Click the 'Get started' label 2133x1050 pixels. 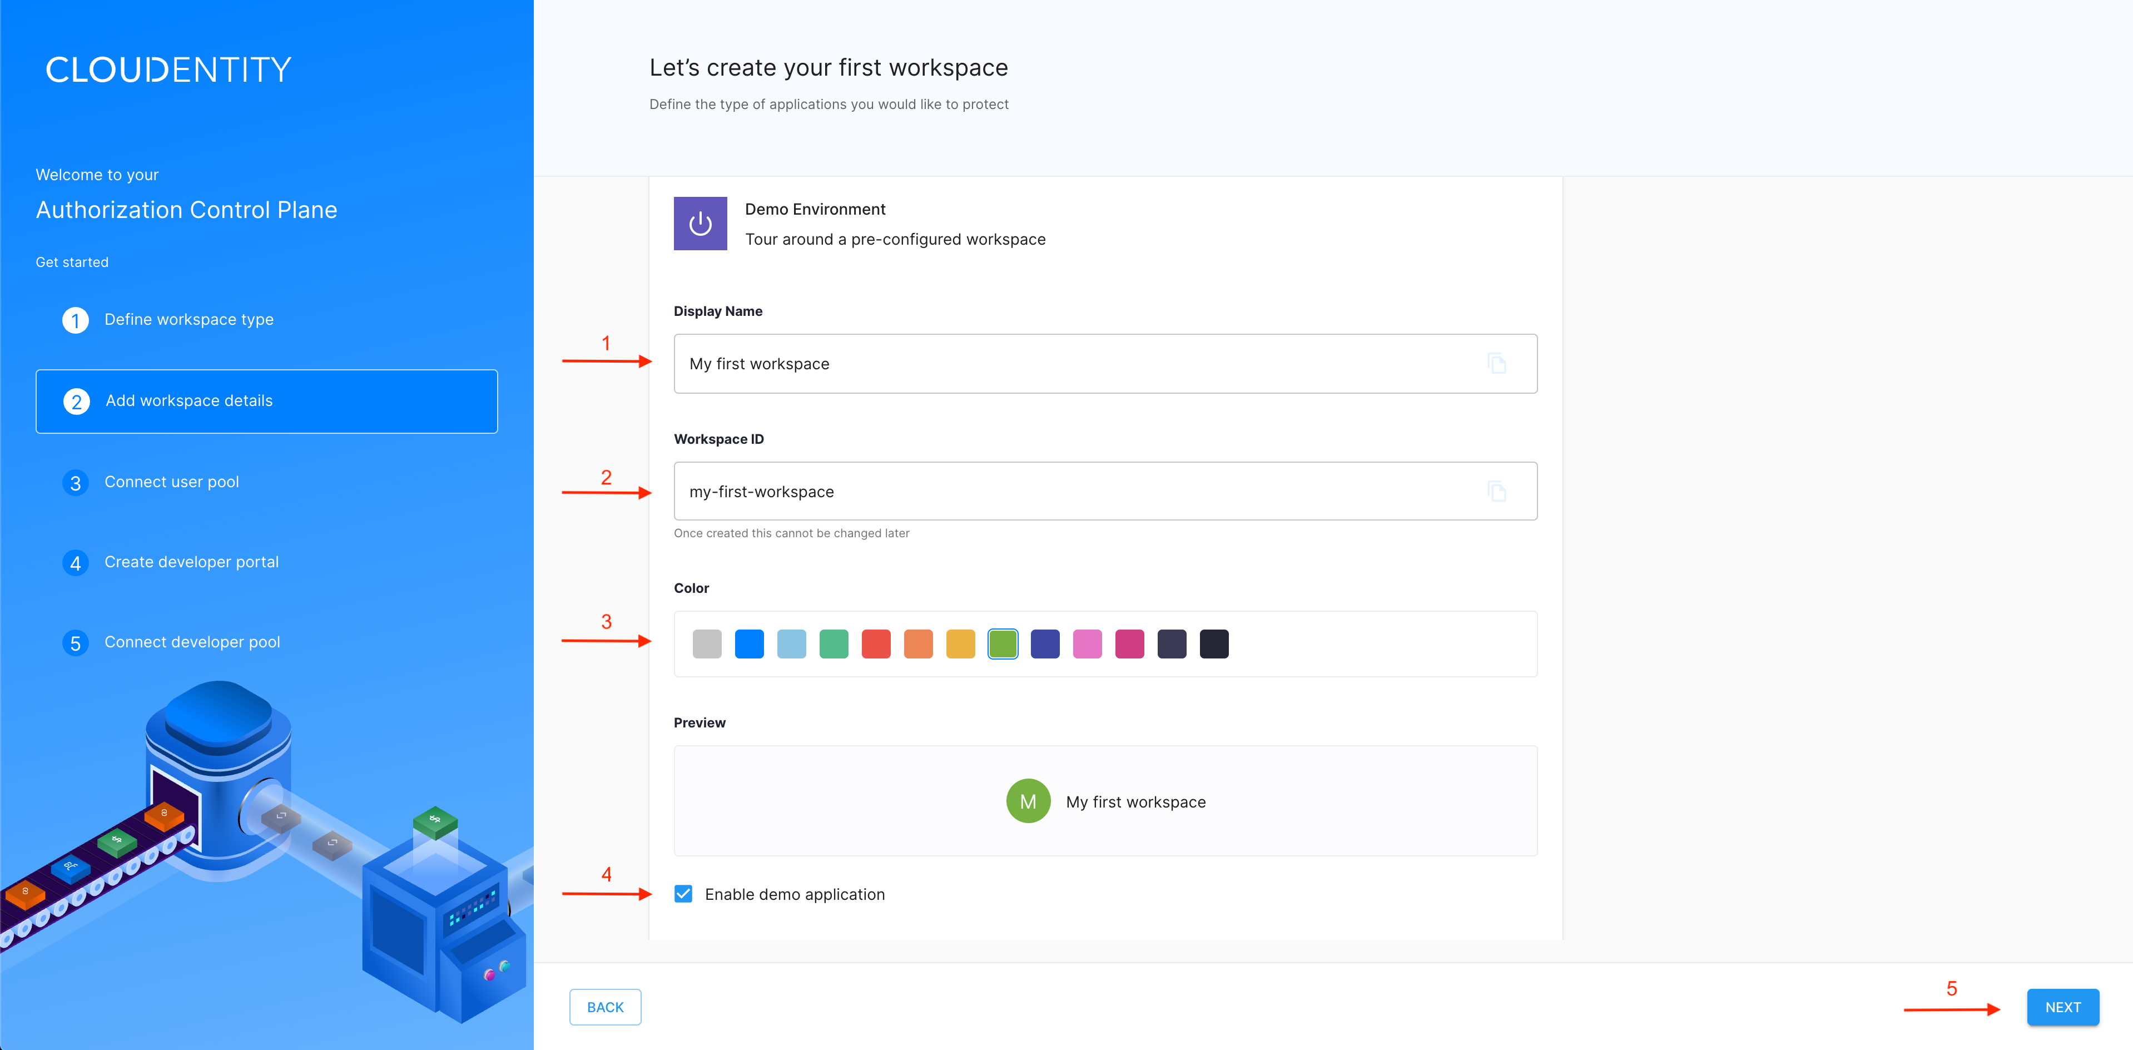pos(72,262)
